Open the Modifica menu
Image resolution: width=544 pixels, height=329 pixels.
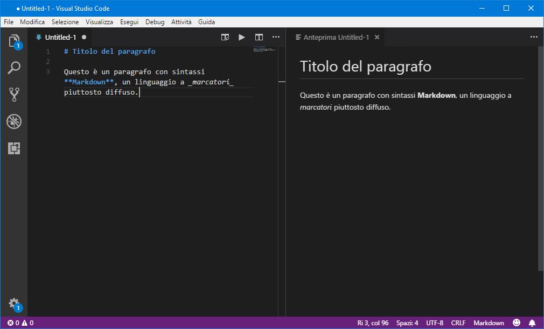[32, 22]
